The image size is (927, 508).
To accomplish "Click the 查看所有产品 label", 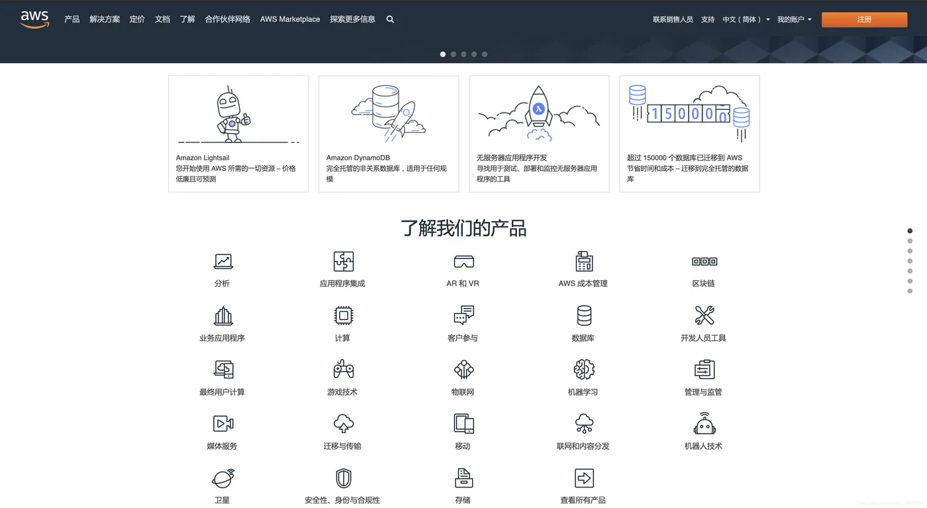I will [583, 500].
